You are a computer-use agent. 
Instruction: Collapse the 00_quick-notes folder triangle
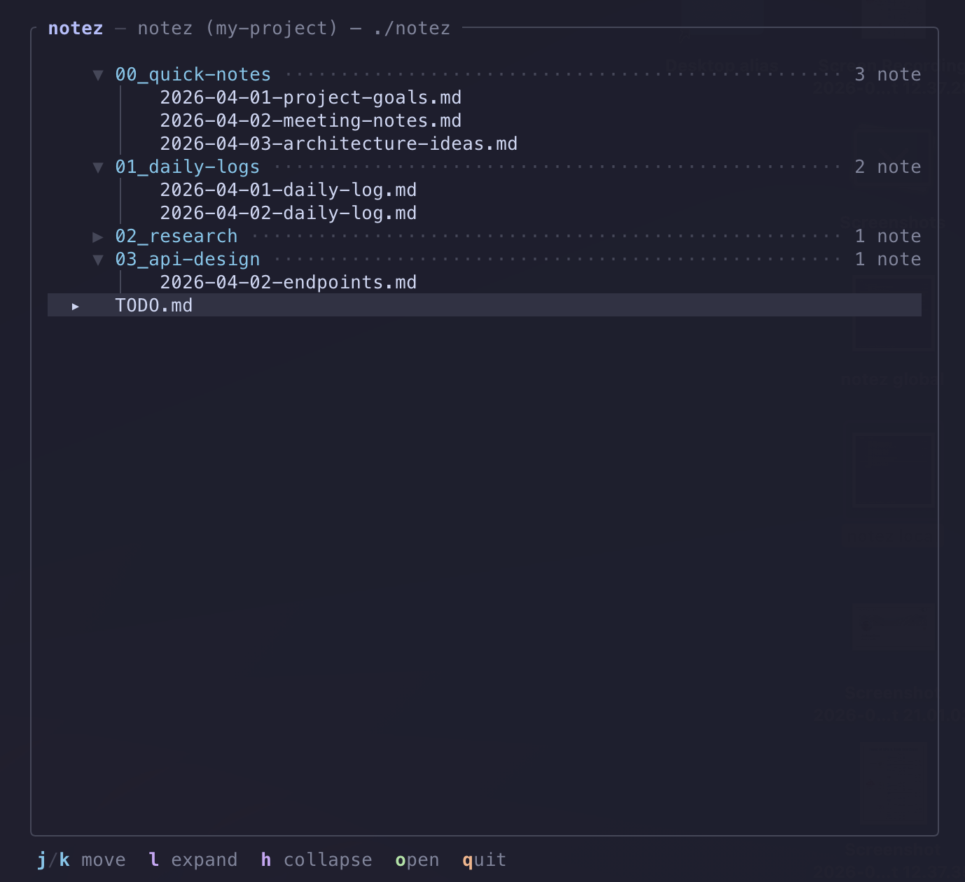tap(98, 75)
